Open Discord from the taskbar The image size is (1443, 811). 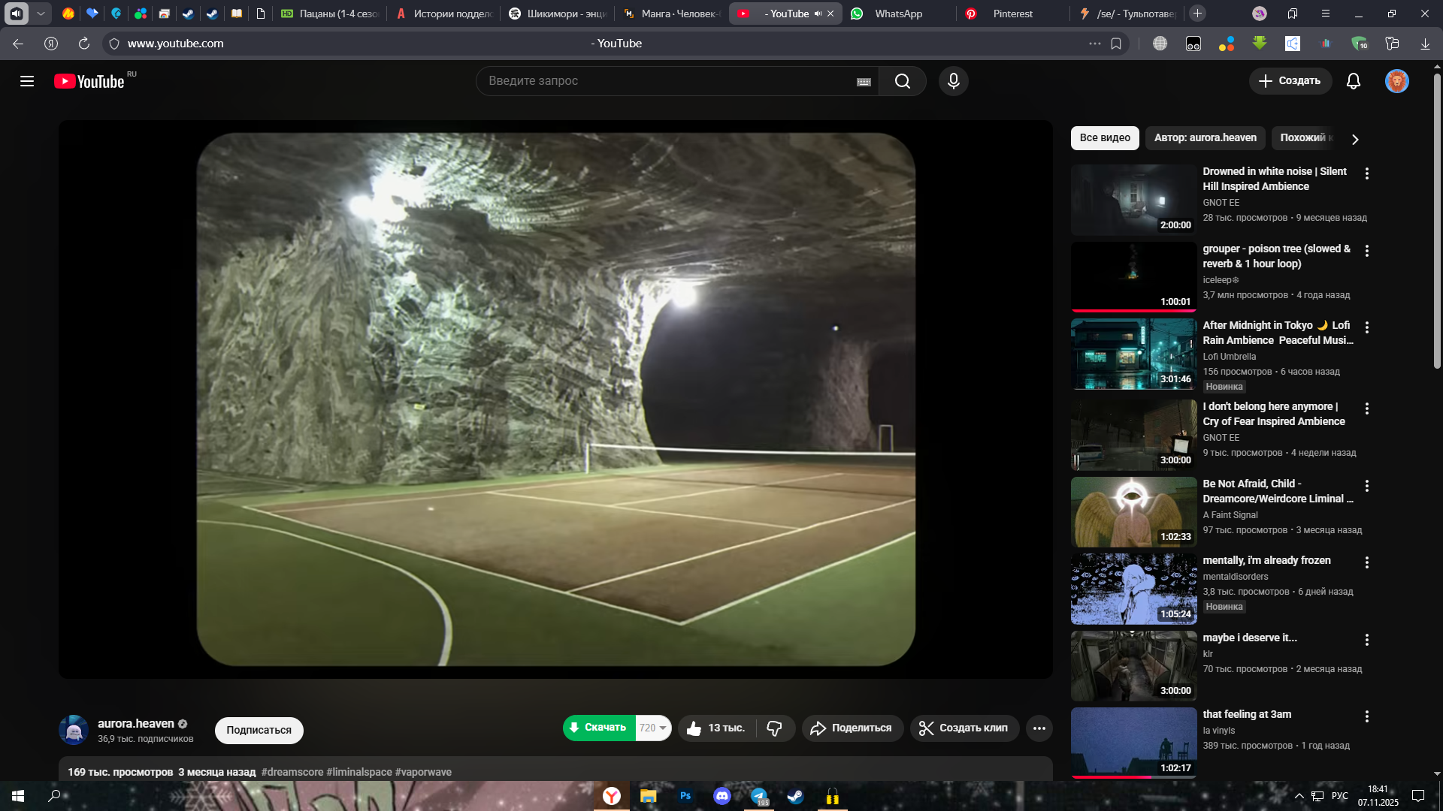[721, 796]
